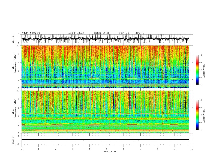Click time axis tick label "5"
The height and width of the screenshot is (167, 216).
[x=107, y=149]
